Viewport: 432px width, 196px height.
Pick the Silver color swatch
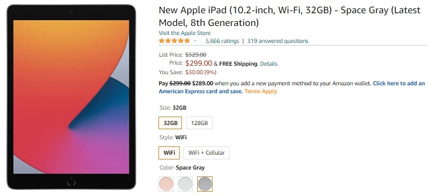point(186,184)
